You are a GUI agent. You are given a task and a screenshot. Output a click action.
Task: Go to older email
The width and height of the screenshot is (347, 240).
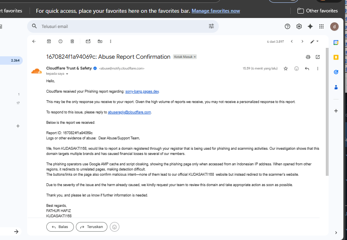tap(302, 42)
